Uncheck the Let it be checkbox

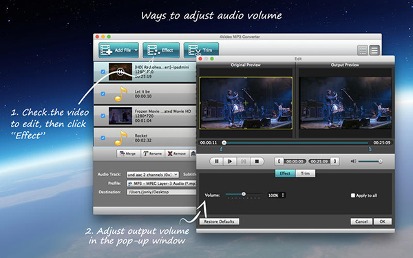103,94
